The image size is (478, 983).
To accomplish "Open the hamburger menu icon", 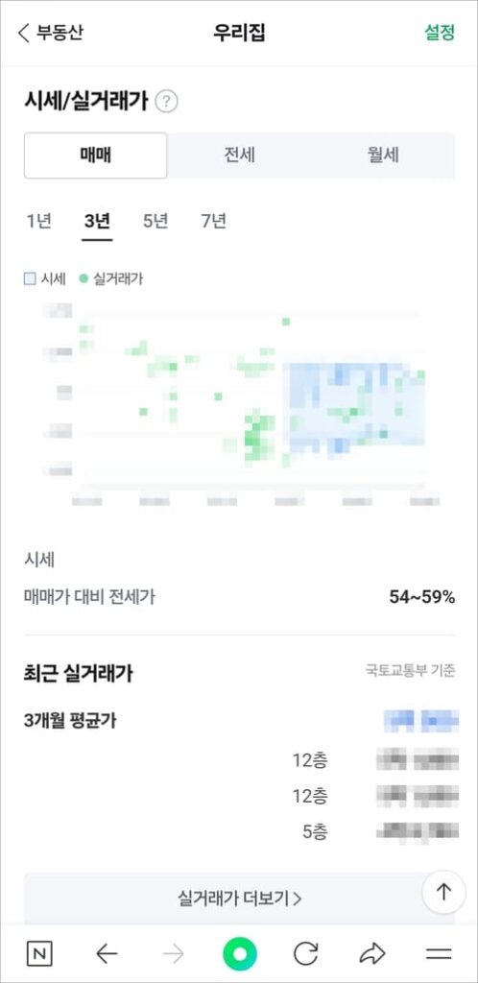I will point(439,954).
